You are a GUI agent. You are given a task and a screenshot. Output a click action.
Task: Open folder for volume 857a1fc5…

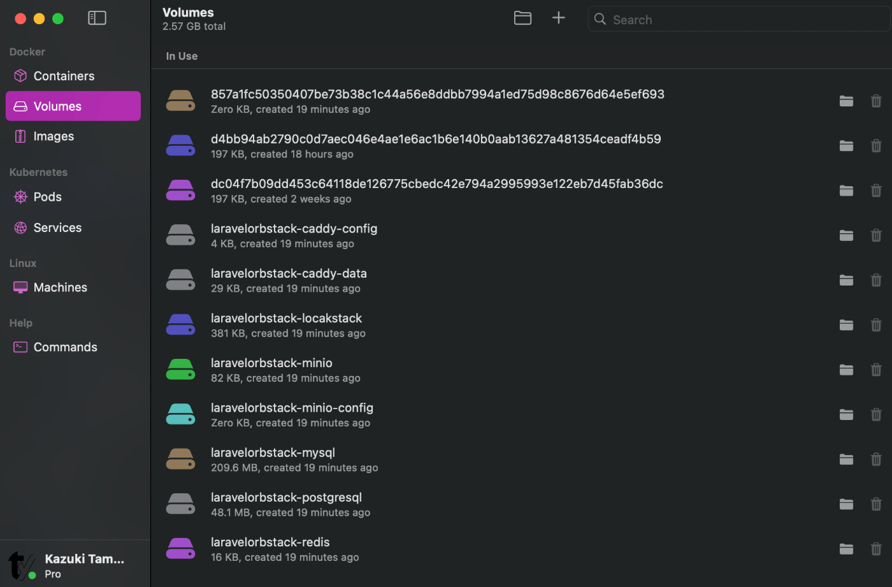pyautogui.click(x=846, y=101)
